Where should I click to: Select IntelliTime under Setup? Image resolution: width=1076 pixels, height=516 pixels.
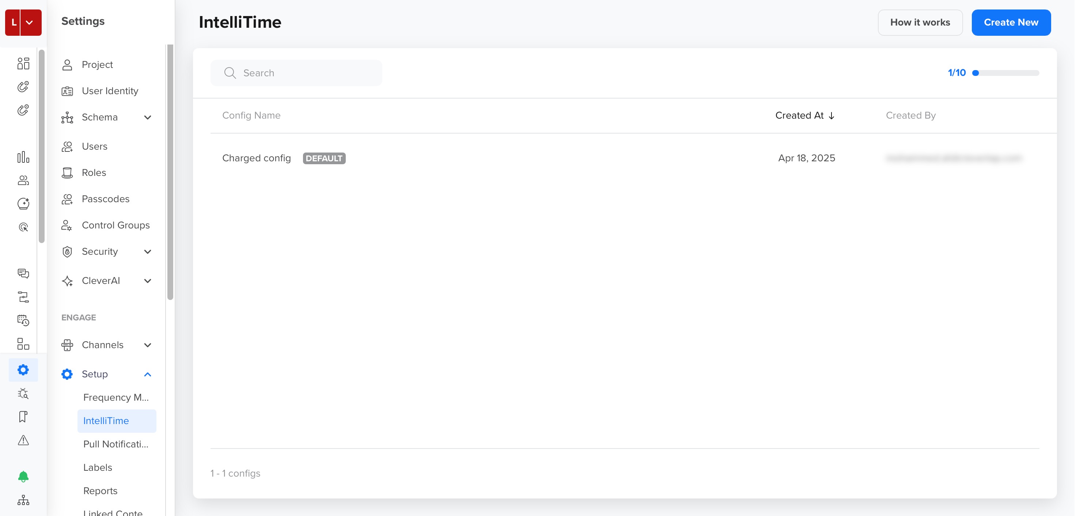117,421
